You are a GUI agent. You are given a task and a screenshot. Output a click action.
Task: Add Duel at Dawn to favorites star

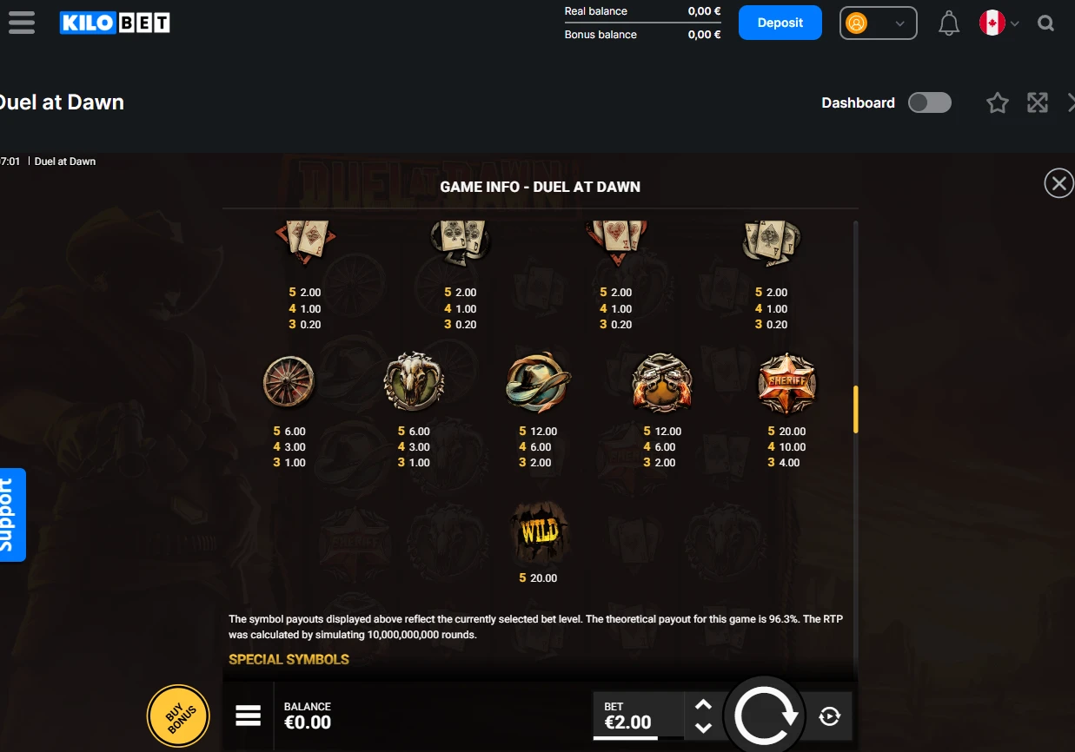pyautogui.click(x=998, y=103)
